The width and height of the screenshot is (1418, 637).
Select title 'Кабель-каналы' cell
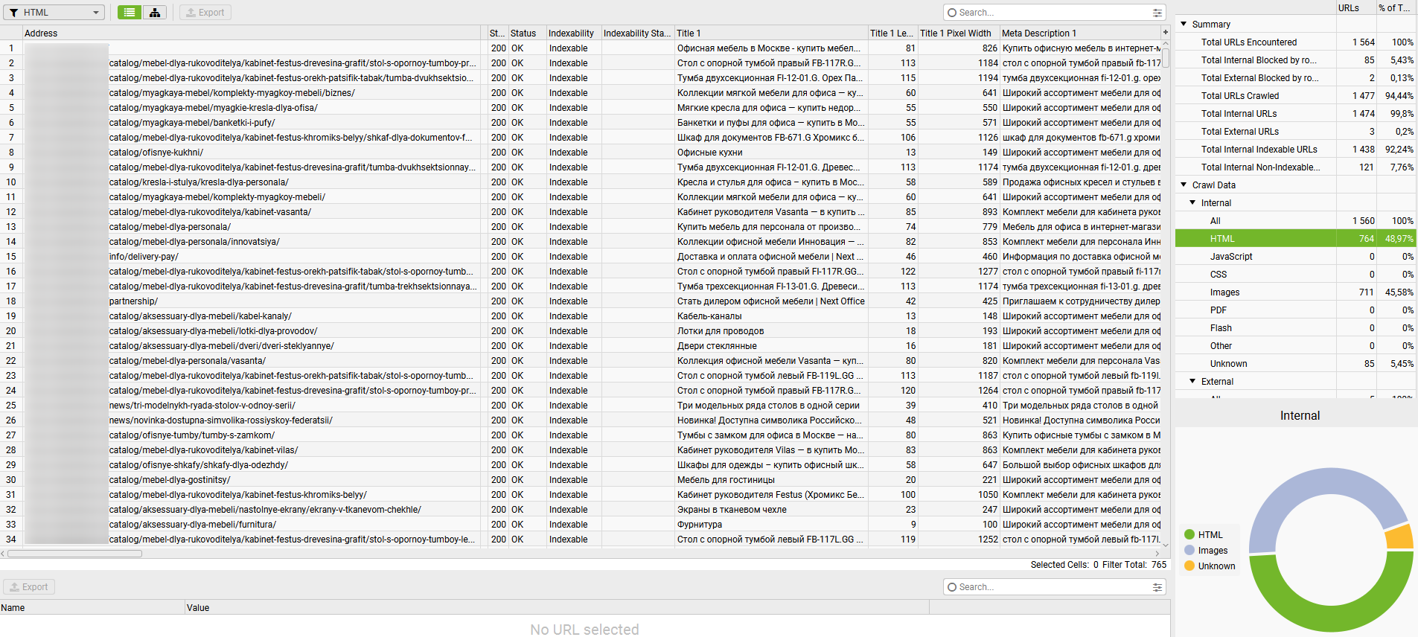pos(771,316)
